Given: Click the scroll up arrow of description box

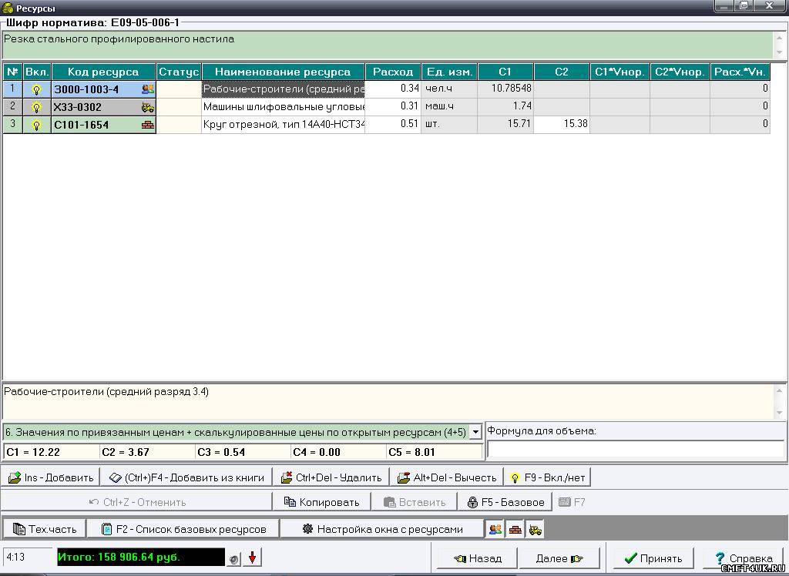Looking at the screenshot, I should (780, 36).
